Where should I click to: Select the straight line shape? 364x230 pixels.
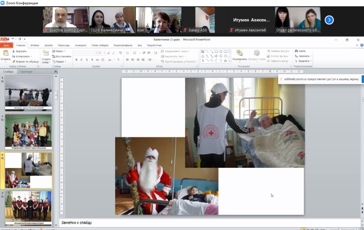[x=207, y=51]
